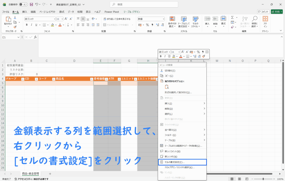Open Find & Select magnifier in ribbon
This screenshot has height=181, width=285.
(x=254, y=22)
